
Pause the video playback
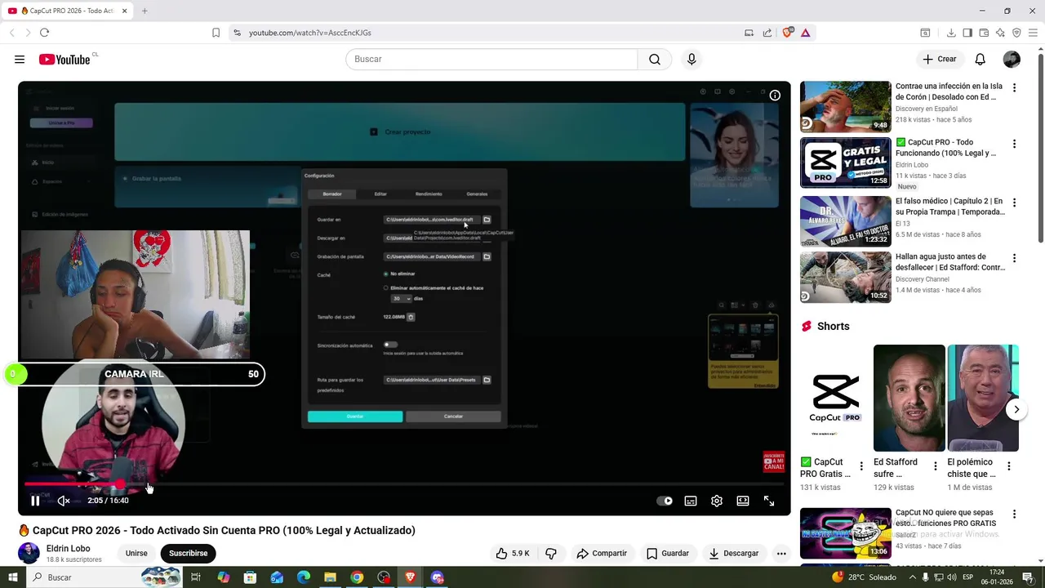click(x=35, y=501)
